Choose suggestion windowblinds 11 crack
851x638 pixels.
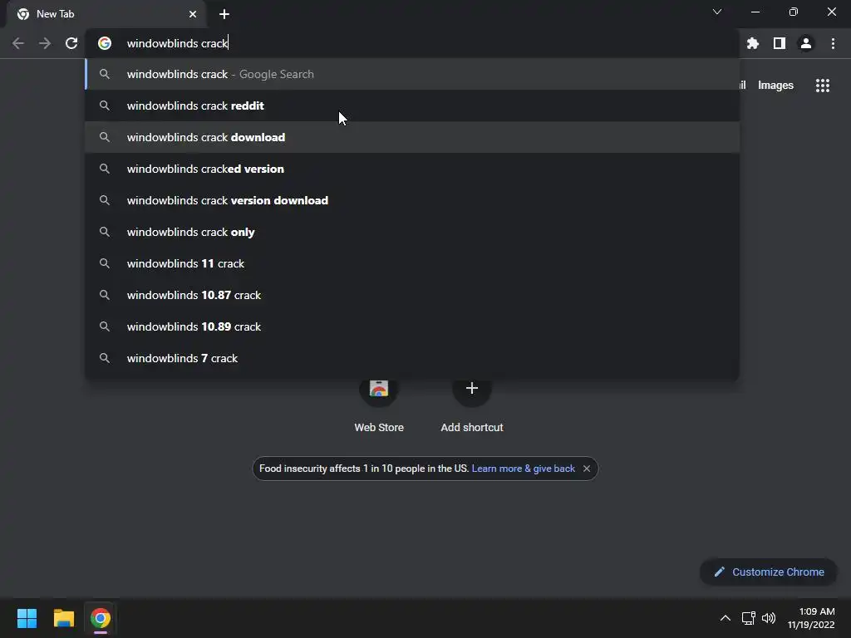click(412, 263)
